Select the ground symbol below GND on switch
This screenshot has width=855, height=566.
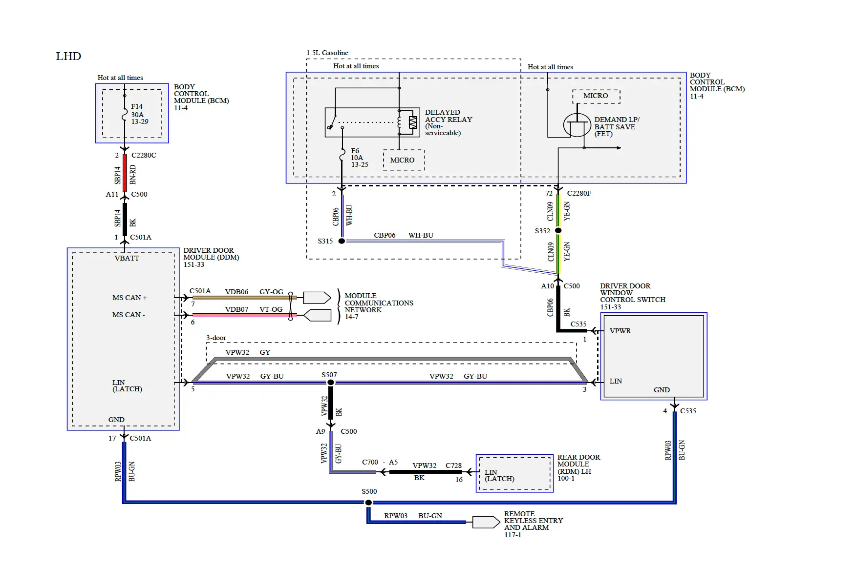pyautogui.click(x=675, y=404)
